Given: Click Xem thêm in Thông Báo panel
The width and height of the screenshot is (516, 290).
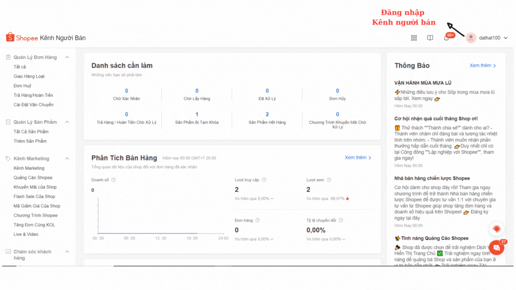Looking at the screenshot, I should pyautogui.click(x=482, y=65).
